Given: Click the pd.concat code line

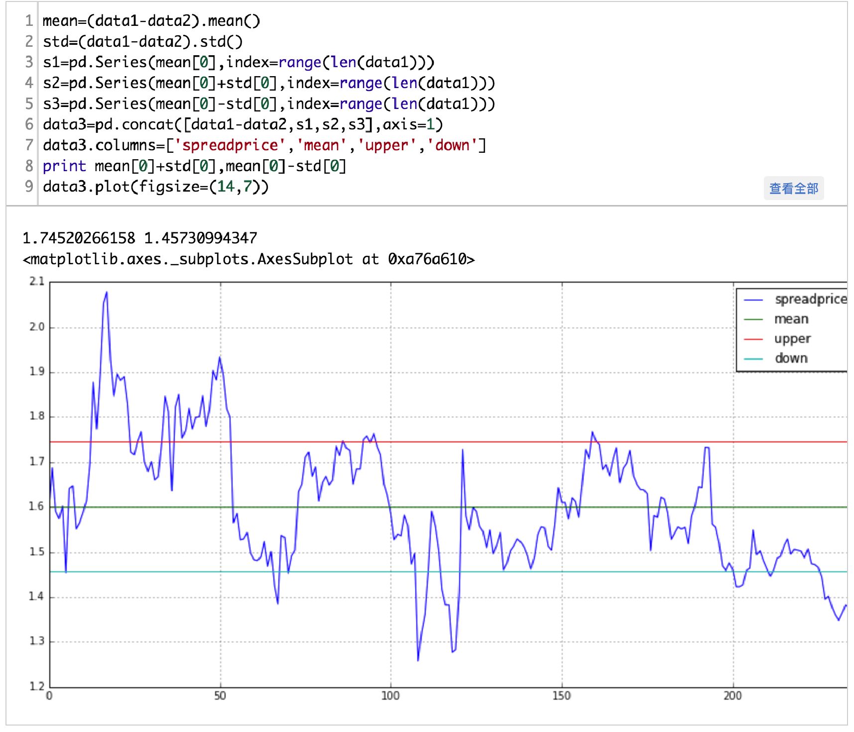Looking at the screenshot, I should 243,124.
